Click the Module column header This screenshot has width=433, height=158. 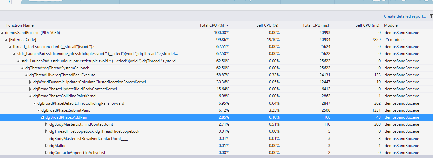point(391,25)
